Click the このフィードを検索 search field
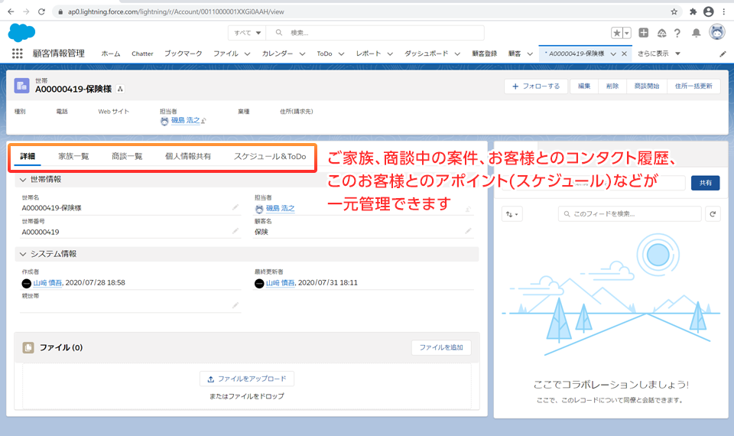This screenshot has height=436, width=734. coord(631,214)
